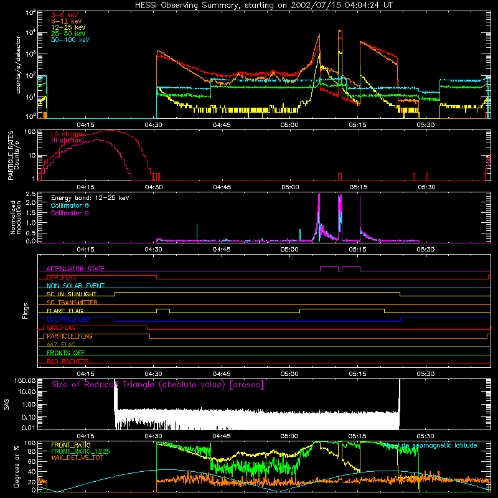Click the 'Size of Reduced Triangle' caption

[x=157, y=385]
